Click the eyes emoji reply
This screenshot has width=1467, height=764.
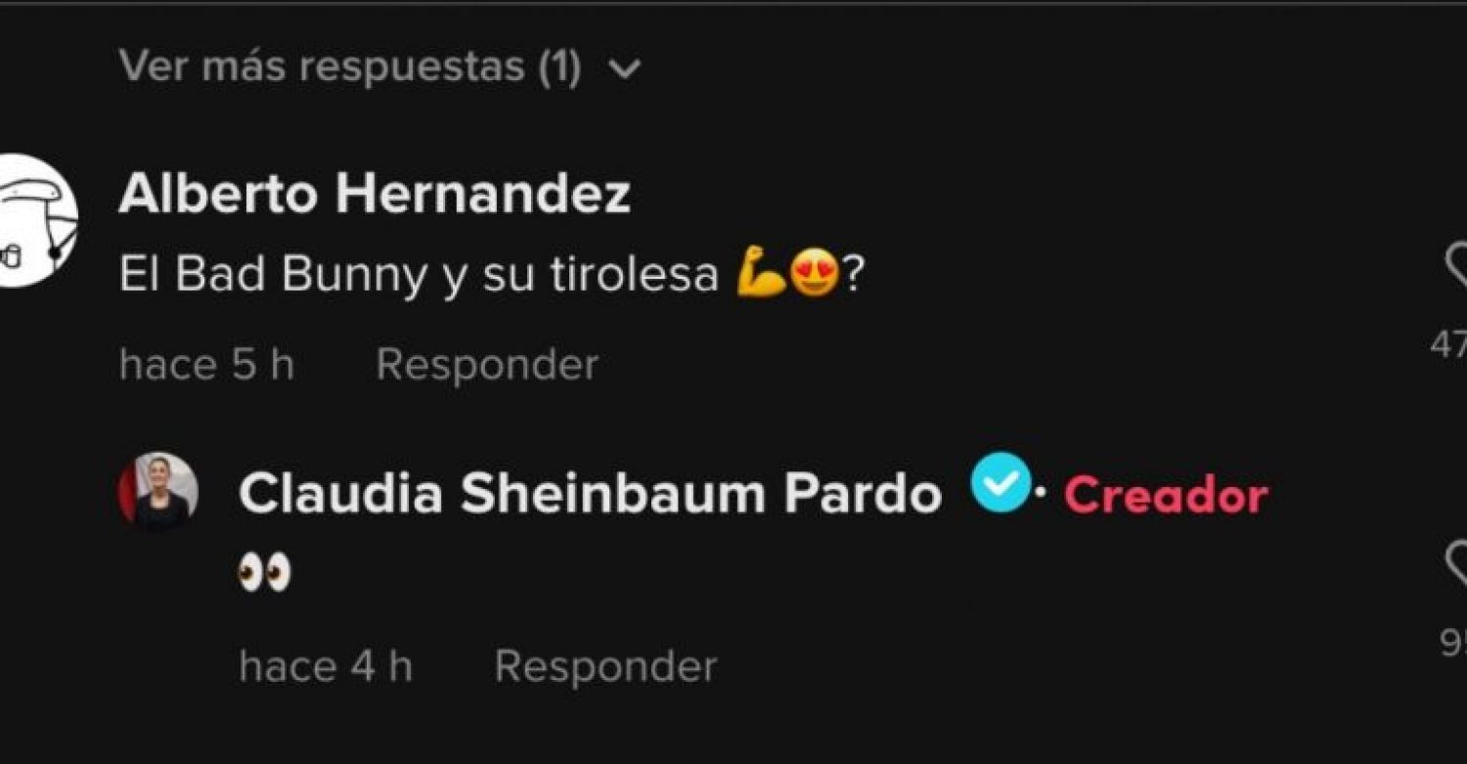tap(264, 572)
